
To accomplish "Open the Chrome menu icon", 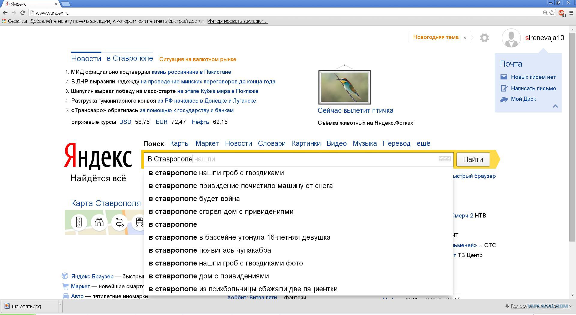I will [x=571, y=13].
